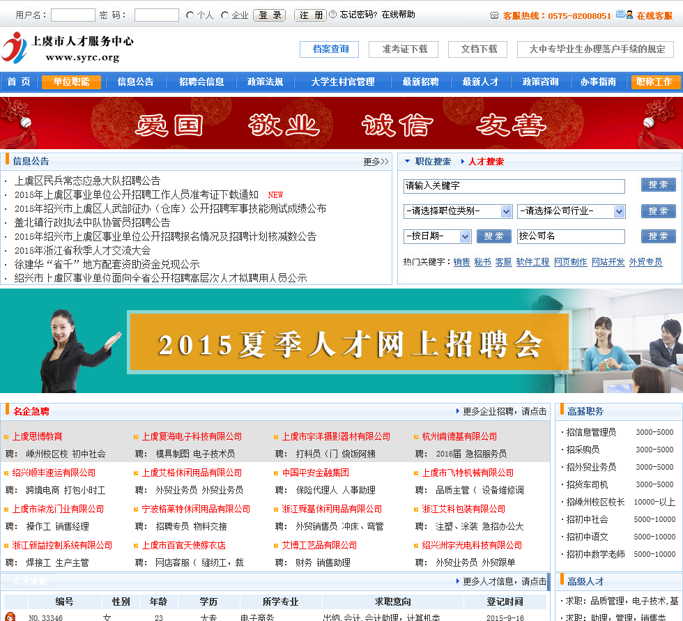Click 更多人才信息，请点击 link
The height and width of the screenshot is (621, 683).
click(x=505, y=581)
